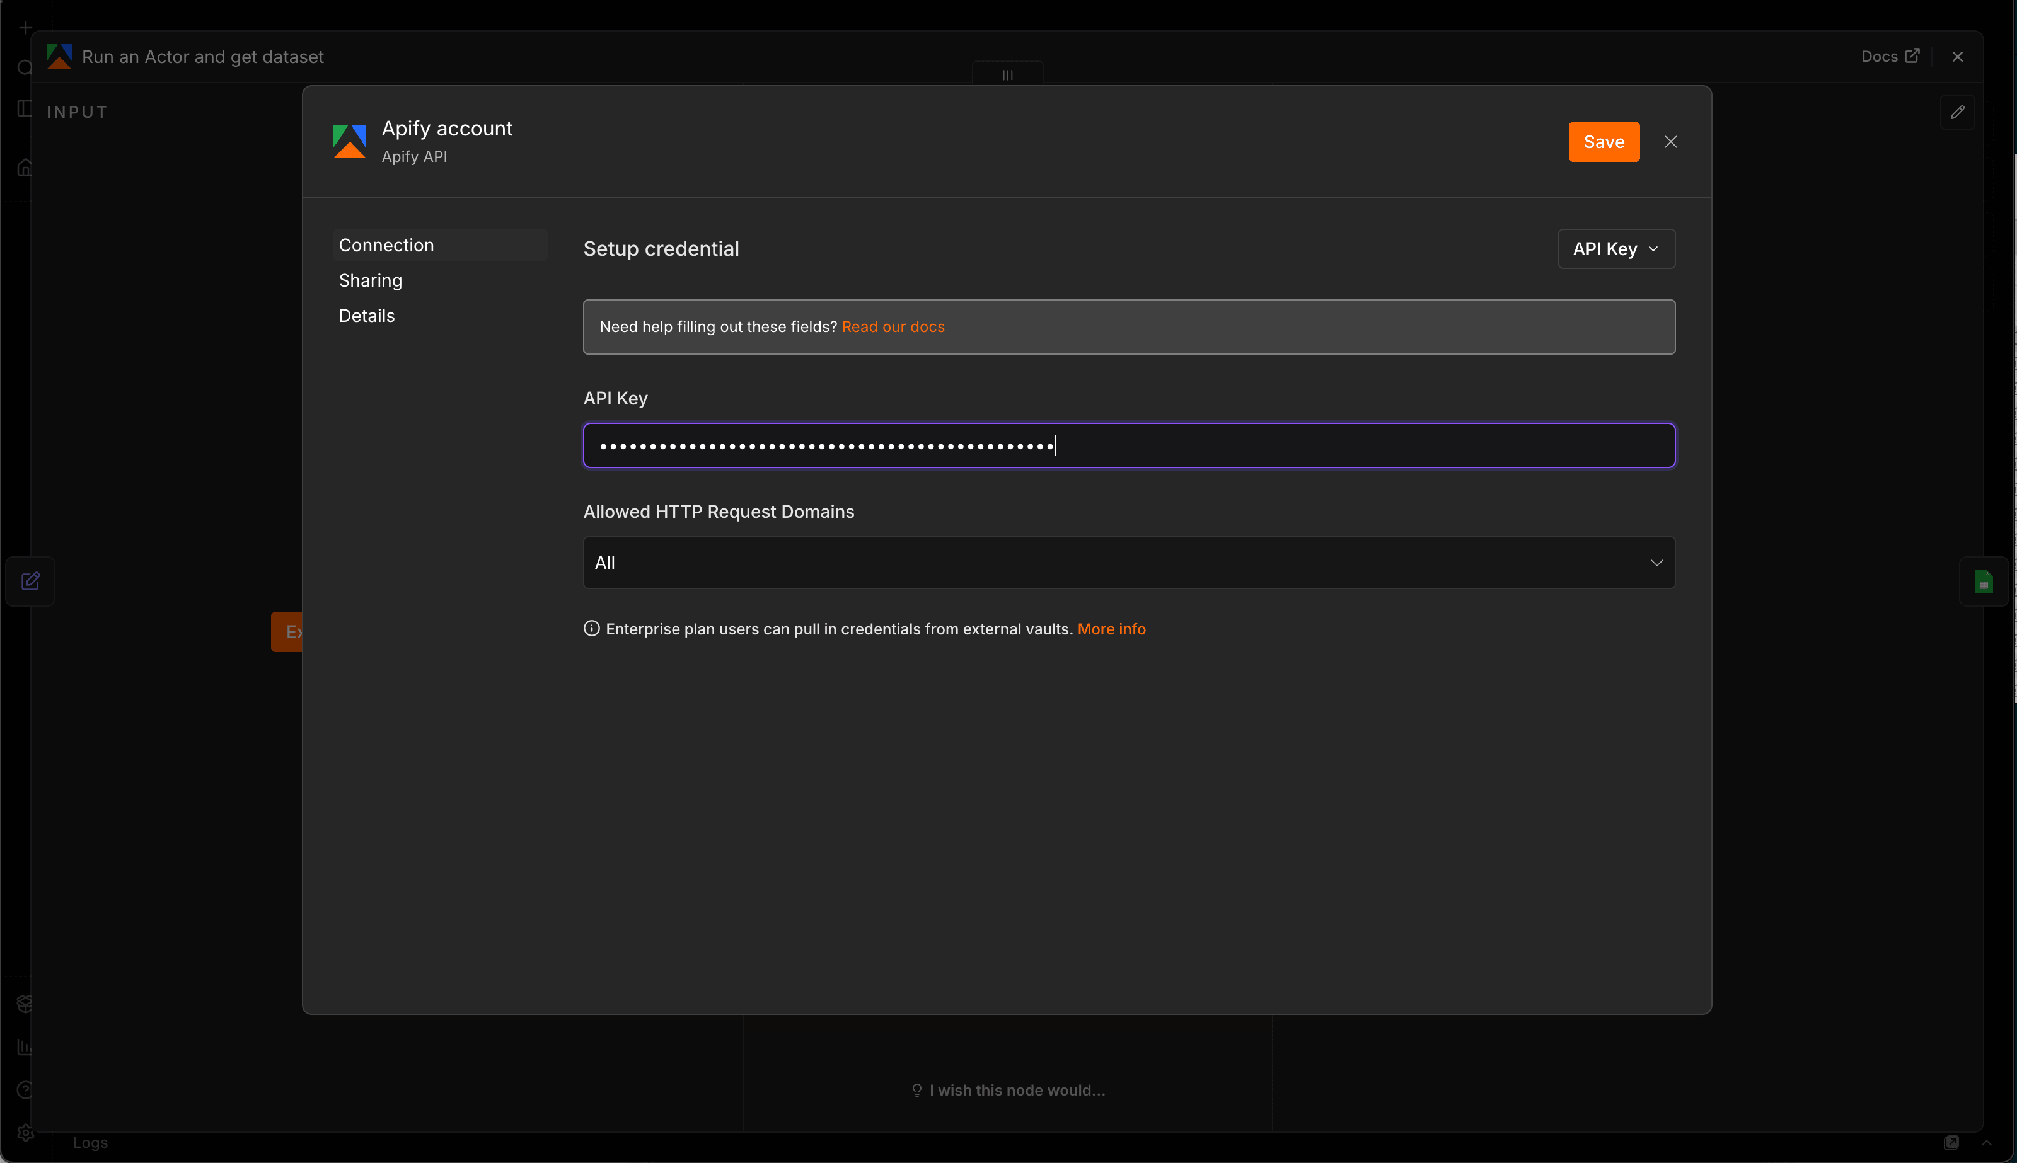Click the Apify API subtitle text
The width and height of the screenshot is (2017, 1163).
coord(414,156)
